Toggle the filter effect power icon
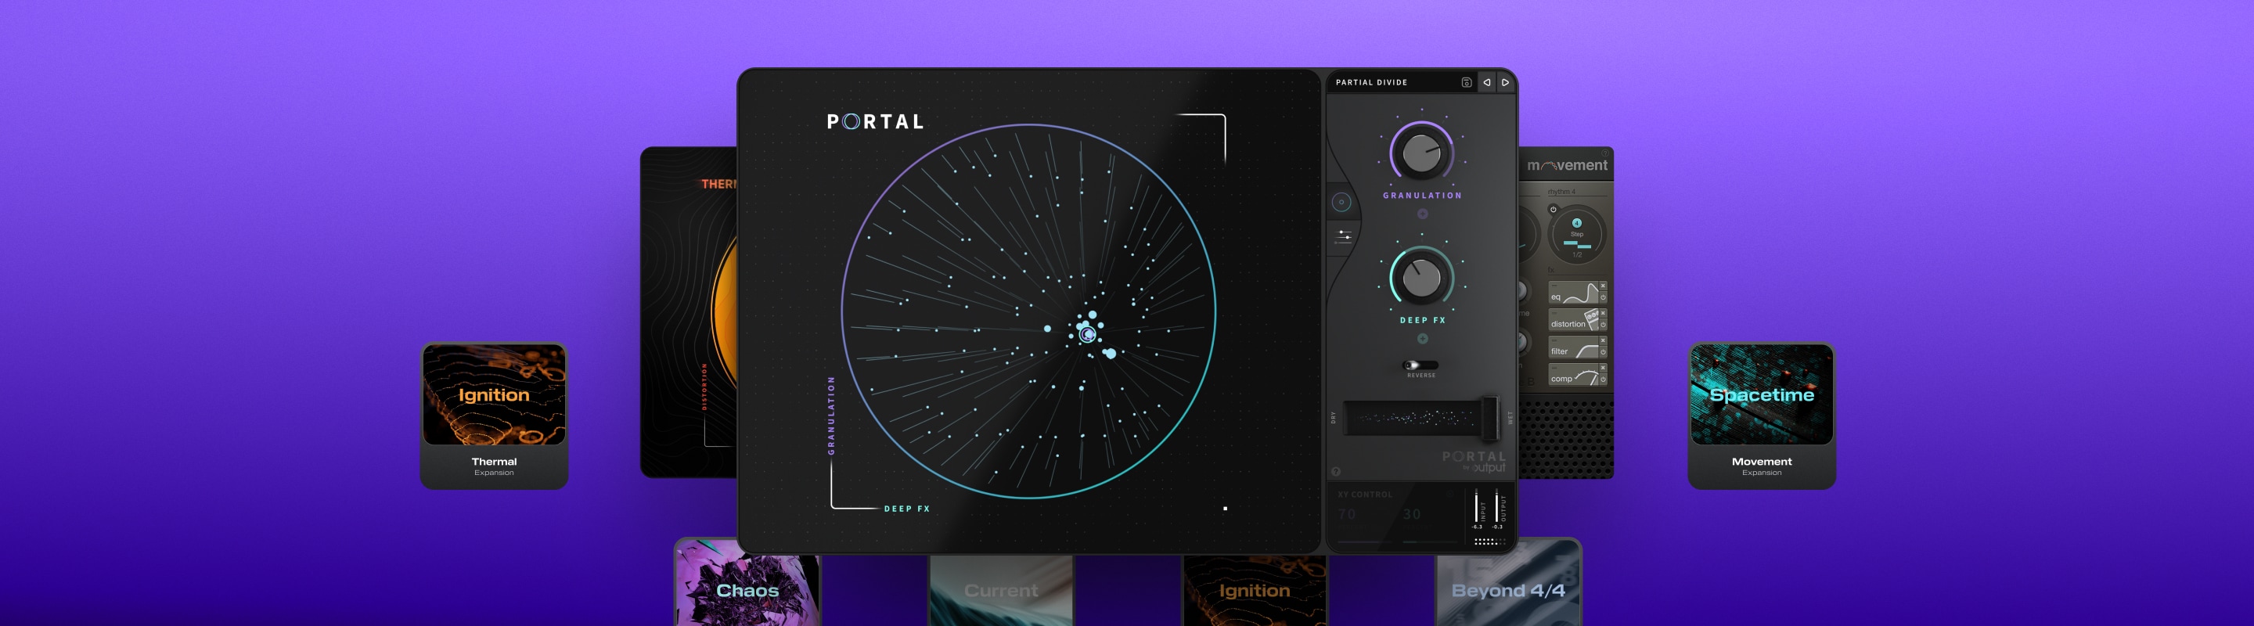2254x626 pixels. pyautogui.click(x=1603, y=352)
